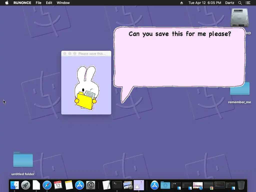Screen dimensions: 256x192
Task: Click the eject icon in menu bar
Action: point(181,3)
